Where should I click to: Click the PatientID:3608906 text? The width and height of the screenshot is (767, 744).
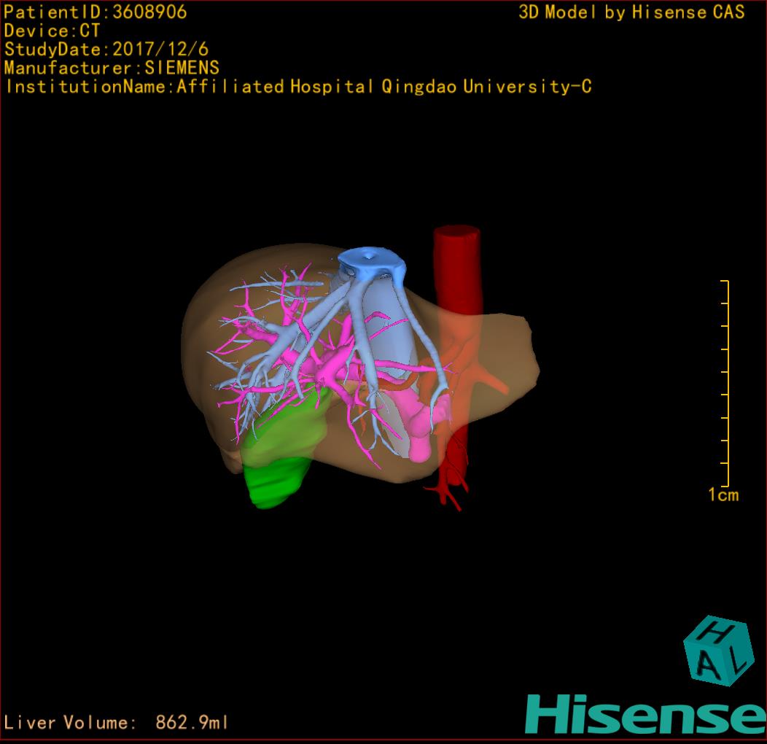96,12
